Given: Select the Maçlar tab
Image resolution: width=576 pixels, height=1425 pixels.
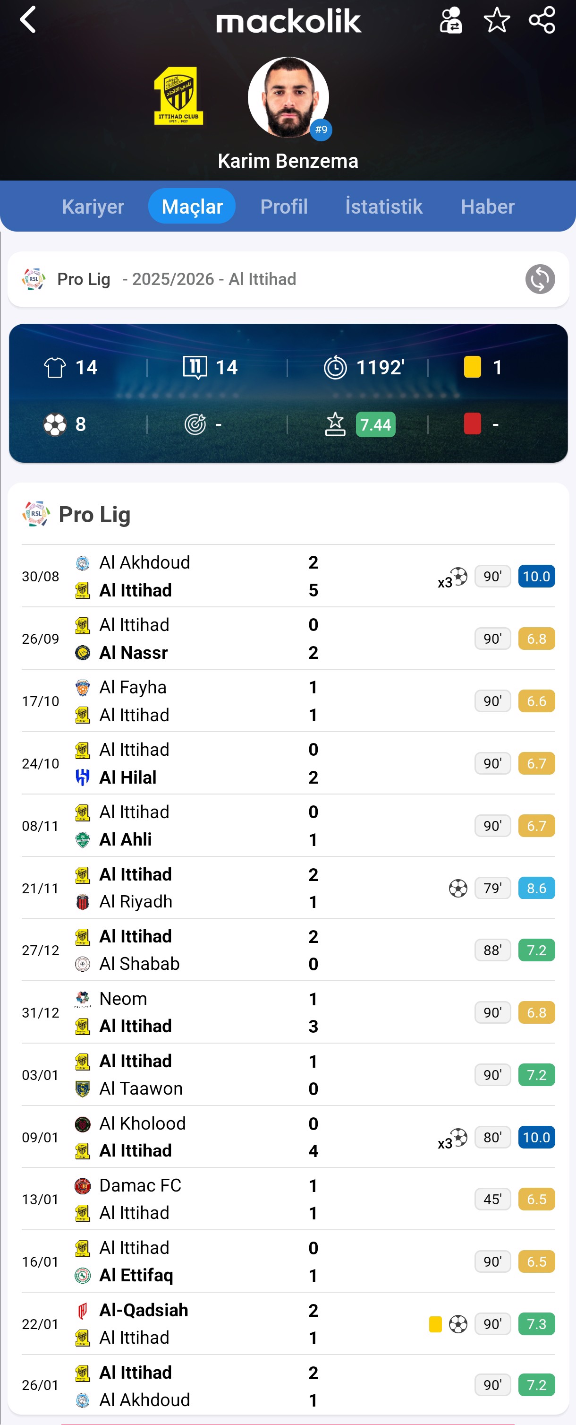Looking at the screenshot, I should 192,207.
